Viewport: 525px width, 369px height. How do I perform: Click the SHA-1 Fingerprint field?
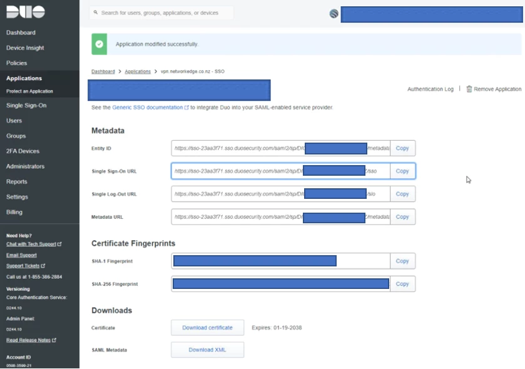point(280,261)
